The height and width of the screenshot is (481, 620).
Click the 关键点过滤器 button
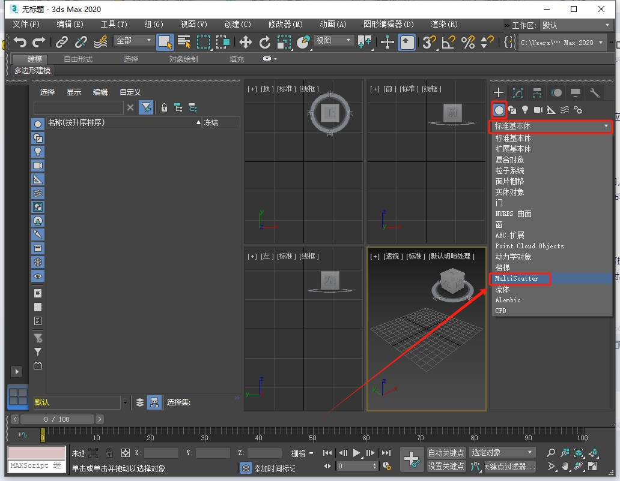coord(509,466)
